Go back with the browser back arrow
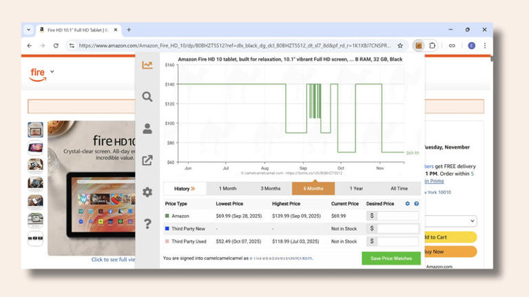This screenshot has height=297, width=529. pos(30,45)
